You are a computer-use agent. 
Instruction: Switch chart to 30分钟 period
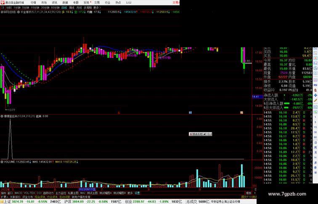(x=45, y=8)
